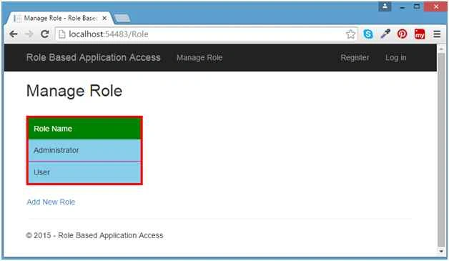Reload the page with the refresh icon
The width and height of the screenshot is (449, 261).
44,34
